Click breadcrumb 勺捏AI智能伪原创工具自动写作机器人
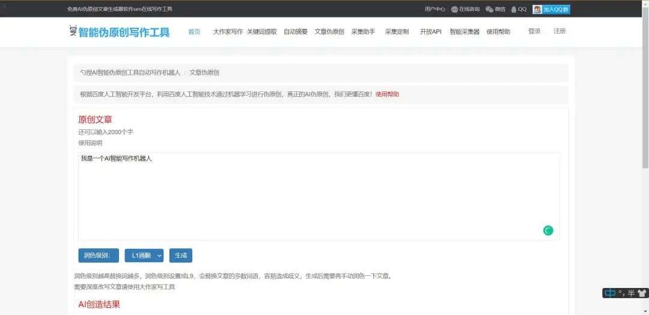This screenshot has width=649, height=315. point(130,73)
